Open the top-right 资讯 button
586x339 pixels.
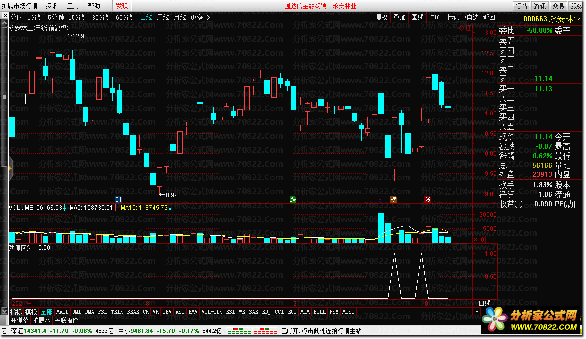pos(540,6)
